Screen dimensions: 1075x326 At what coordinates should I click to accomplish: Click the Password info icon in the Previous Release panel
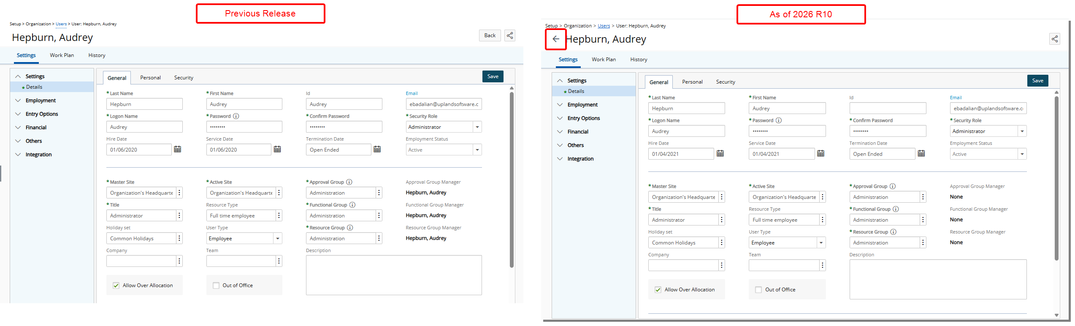pyautogui.click(x=236, y=116)
